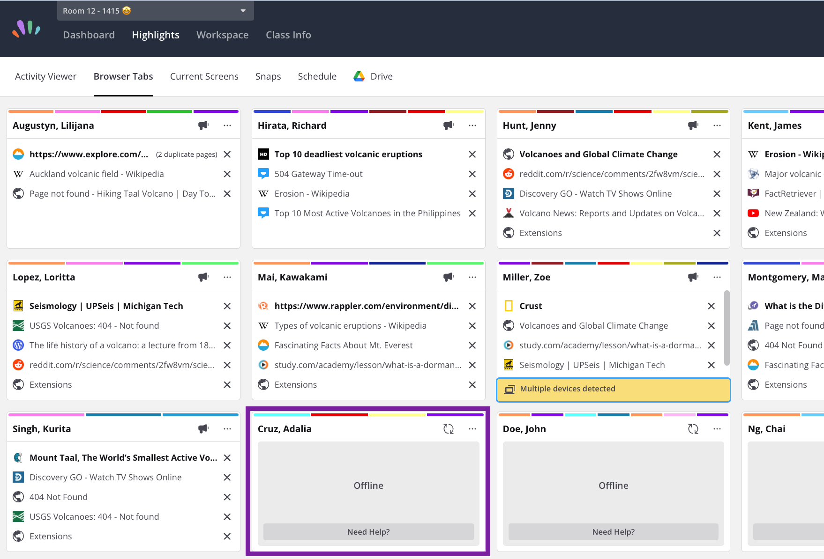Open more options for Lopez, Loritta

(x=227, y=277)
